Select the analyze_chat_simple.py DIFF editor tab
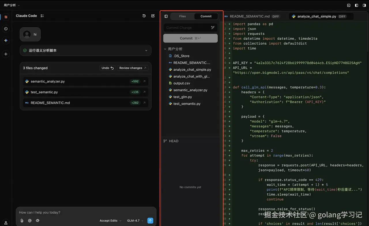The image size is (369, 226). [x=321, y=16]
